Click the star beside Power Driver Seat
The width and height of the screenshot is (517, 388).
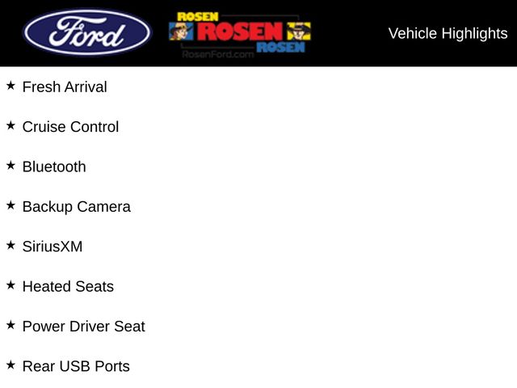(11, 325)
